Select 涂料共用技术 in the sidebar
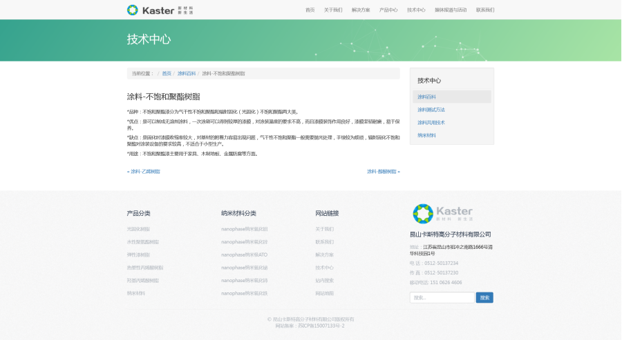 pyautogui.click(x=431, y=123)
